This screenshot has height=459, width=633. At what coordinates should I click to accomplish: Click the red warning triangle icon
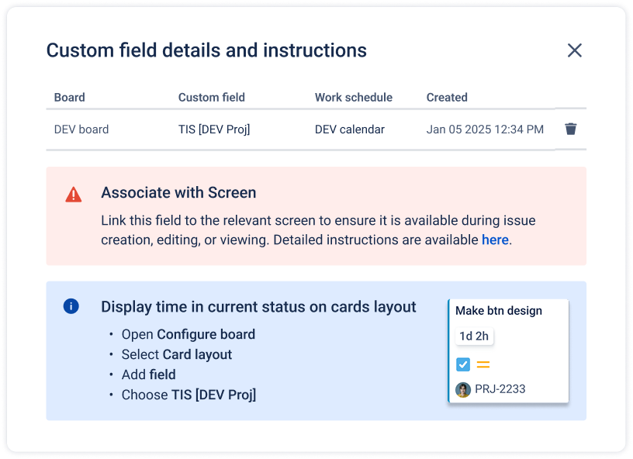point(74,194)
